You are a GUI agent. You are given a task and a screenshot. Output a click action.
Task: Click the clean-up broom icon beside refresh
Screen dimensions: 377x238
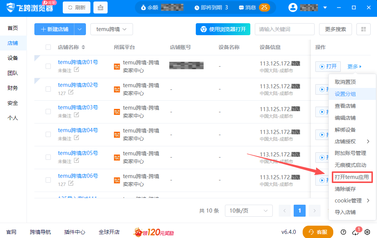[100, 7]
